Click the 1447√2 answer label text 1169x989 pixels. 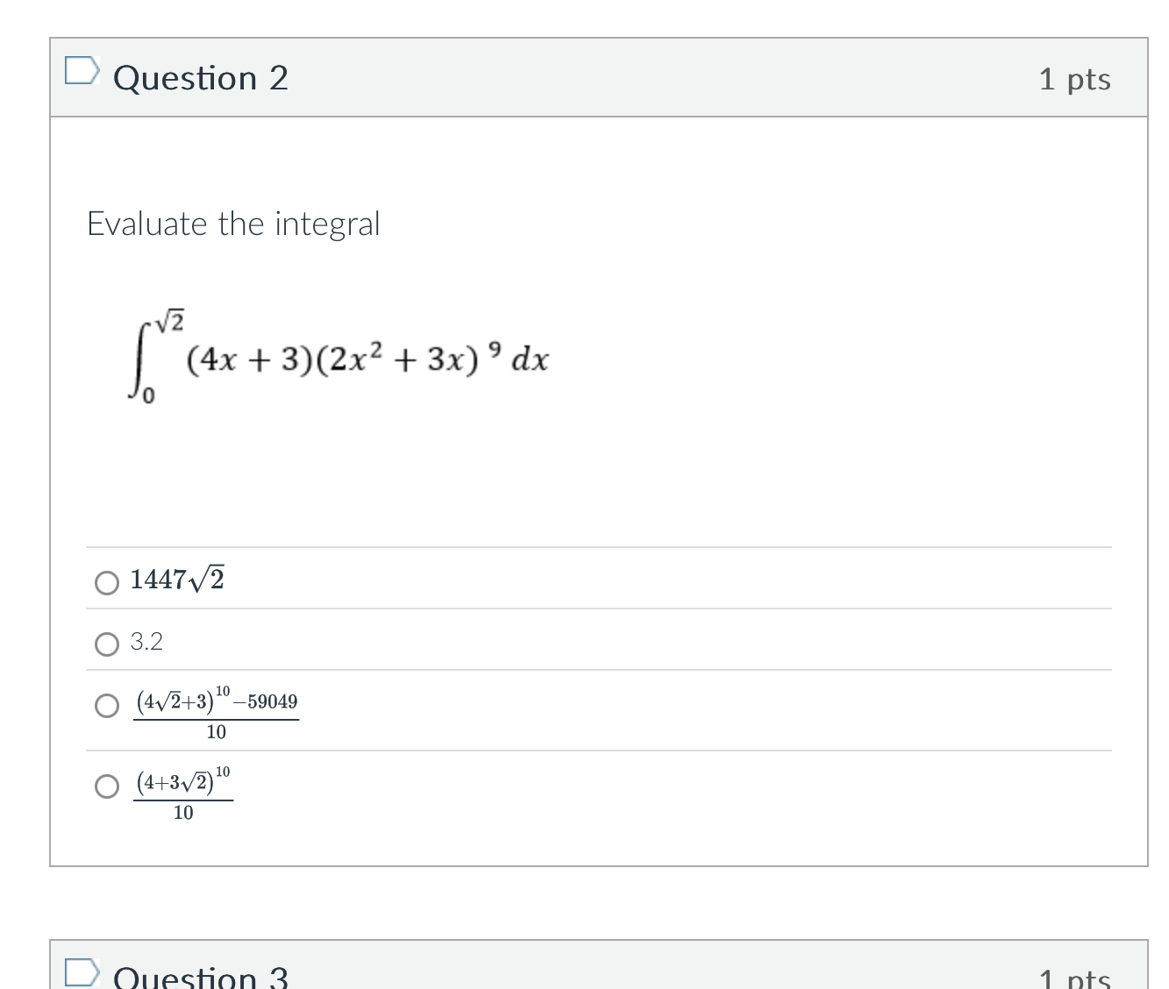click(177, 579)
